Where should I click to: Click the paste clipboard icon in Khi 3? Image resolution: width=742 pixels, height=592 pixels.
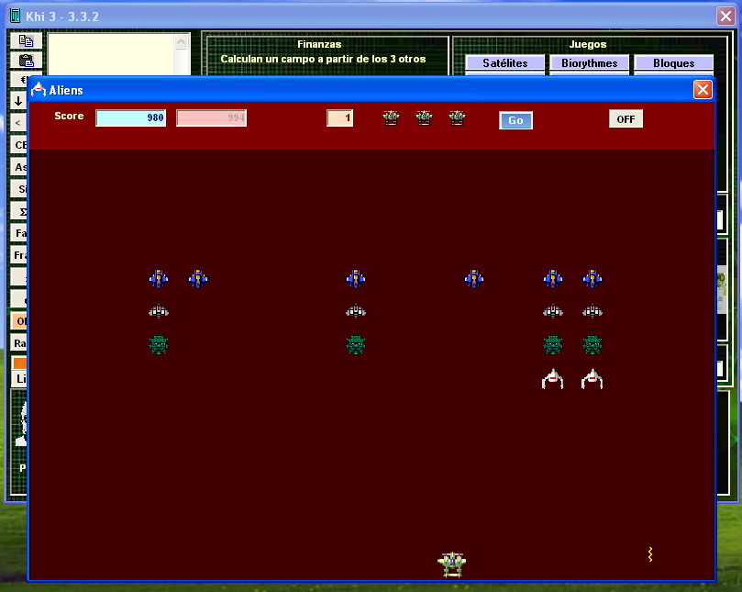(x=26, y=61)
